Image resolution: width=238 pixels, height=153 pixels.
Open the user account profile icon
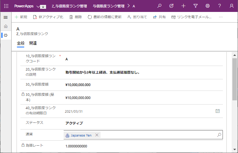[231, 6]
